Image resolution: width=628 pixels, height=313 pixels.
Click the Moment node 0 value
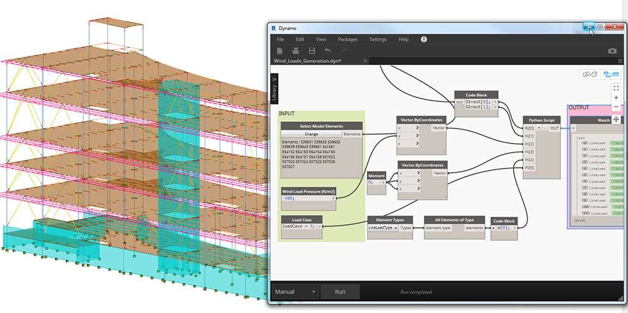click(x=371, y=182)
